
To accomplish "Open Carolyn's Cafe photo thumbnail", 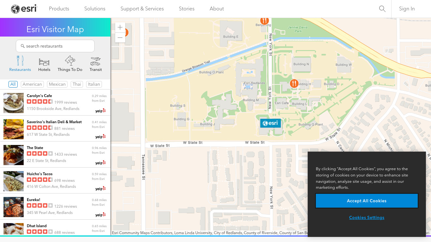I will coord(14,103).
